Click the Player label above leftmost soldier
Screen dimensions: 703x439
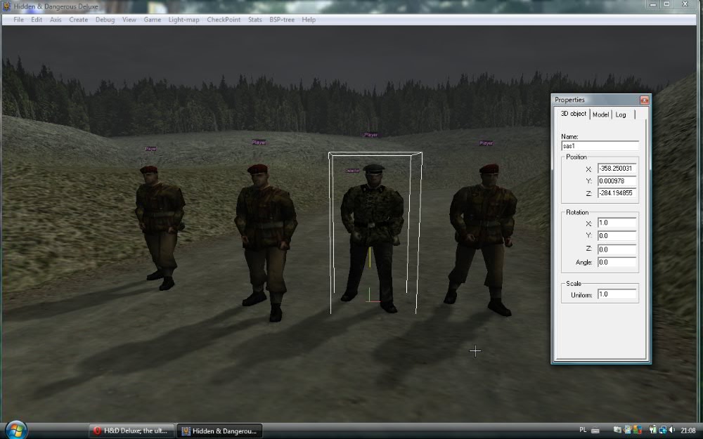coord(150,149)
